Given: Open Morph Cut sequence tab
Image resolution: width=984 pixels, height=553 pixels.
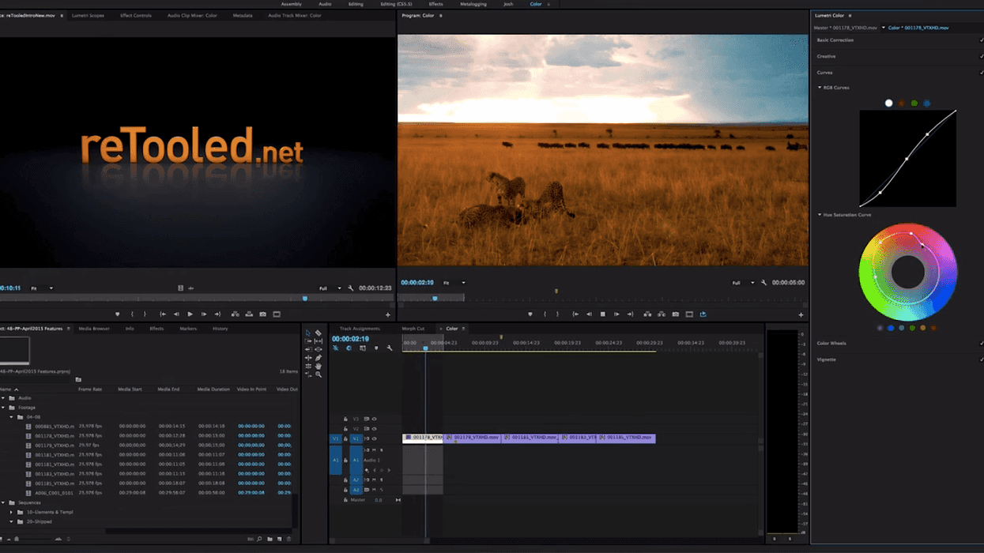Looking at the screenshot, I should point(413,329).
